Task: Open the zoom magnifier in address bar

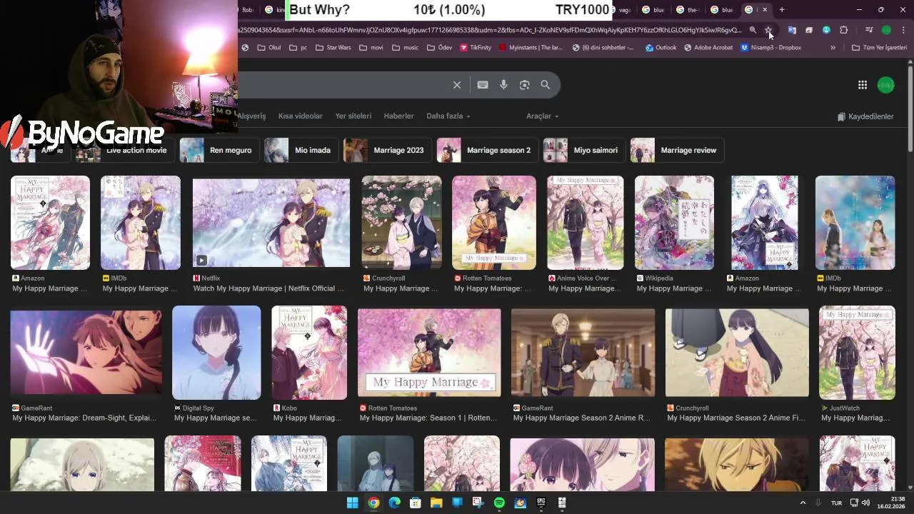Action: [x=753, y=30]
